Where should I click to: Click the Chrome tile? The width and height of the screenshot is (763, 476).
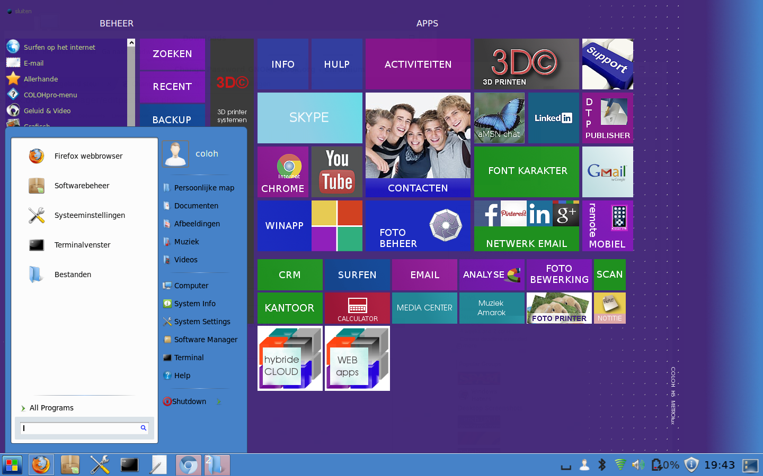pos(283,172)
